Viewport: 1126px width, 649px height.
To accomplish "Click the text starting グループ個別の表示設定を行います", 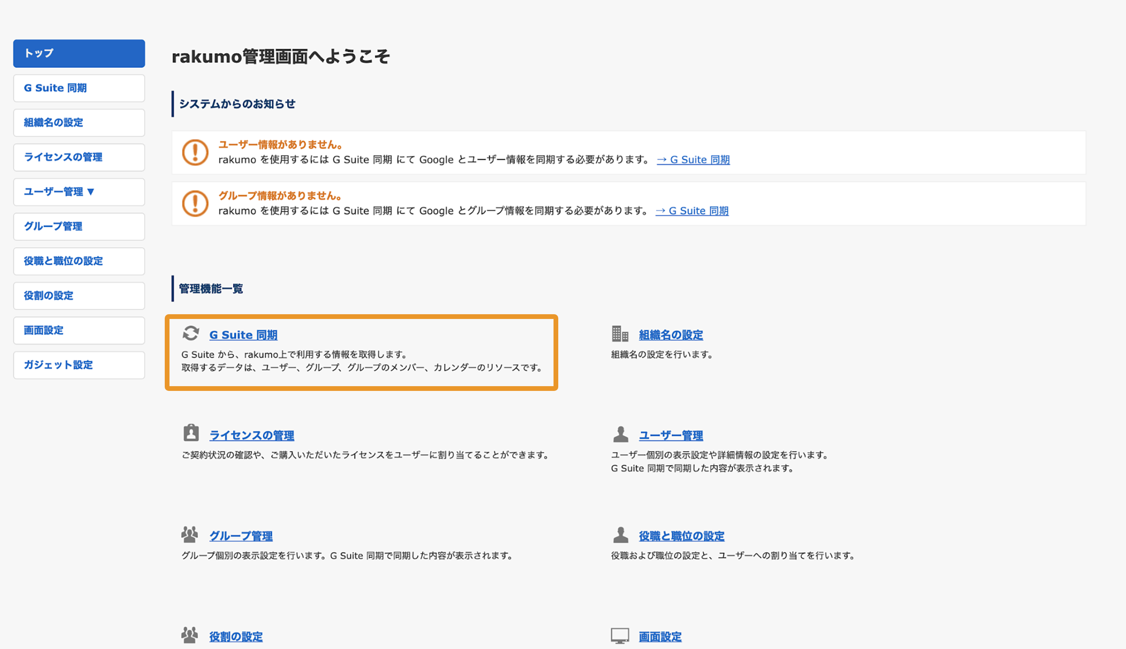I will tap(348, 555).
